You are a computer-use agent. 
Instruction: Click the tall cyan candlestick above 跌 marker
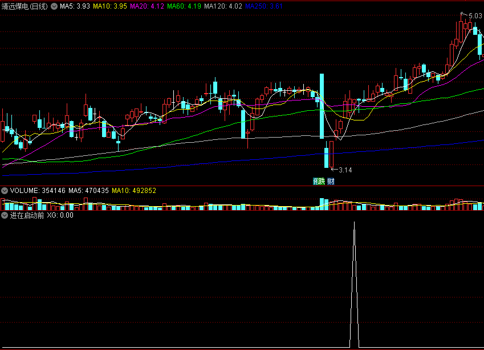[x=322, y=106]
